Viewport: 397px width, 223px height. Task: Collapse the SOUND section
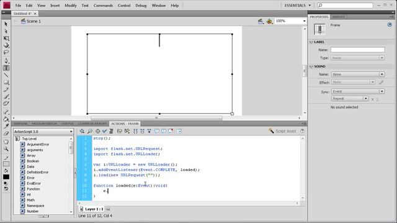[311, 66]
